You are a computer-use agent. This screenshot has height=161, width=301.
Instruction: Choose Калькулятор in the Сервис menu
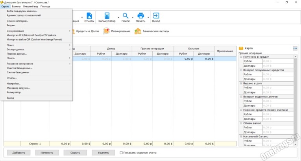pyautogui.click(x=37, y=92)
